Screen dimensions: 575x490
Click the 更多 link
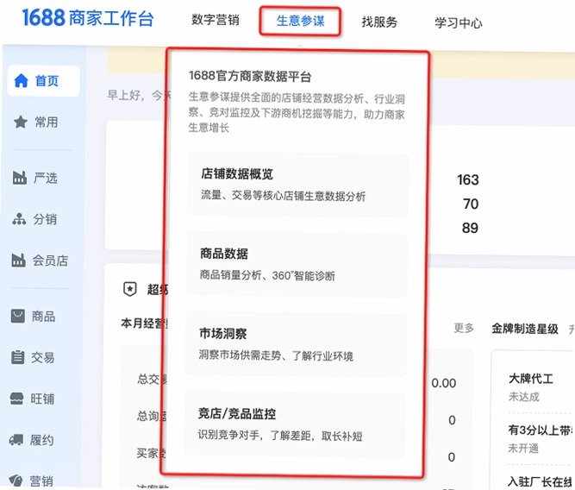464,328
